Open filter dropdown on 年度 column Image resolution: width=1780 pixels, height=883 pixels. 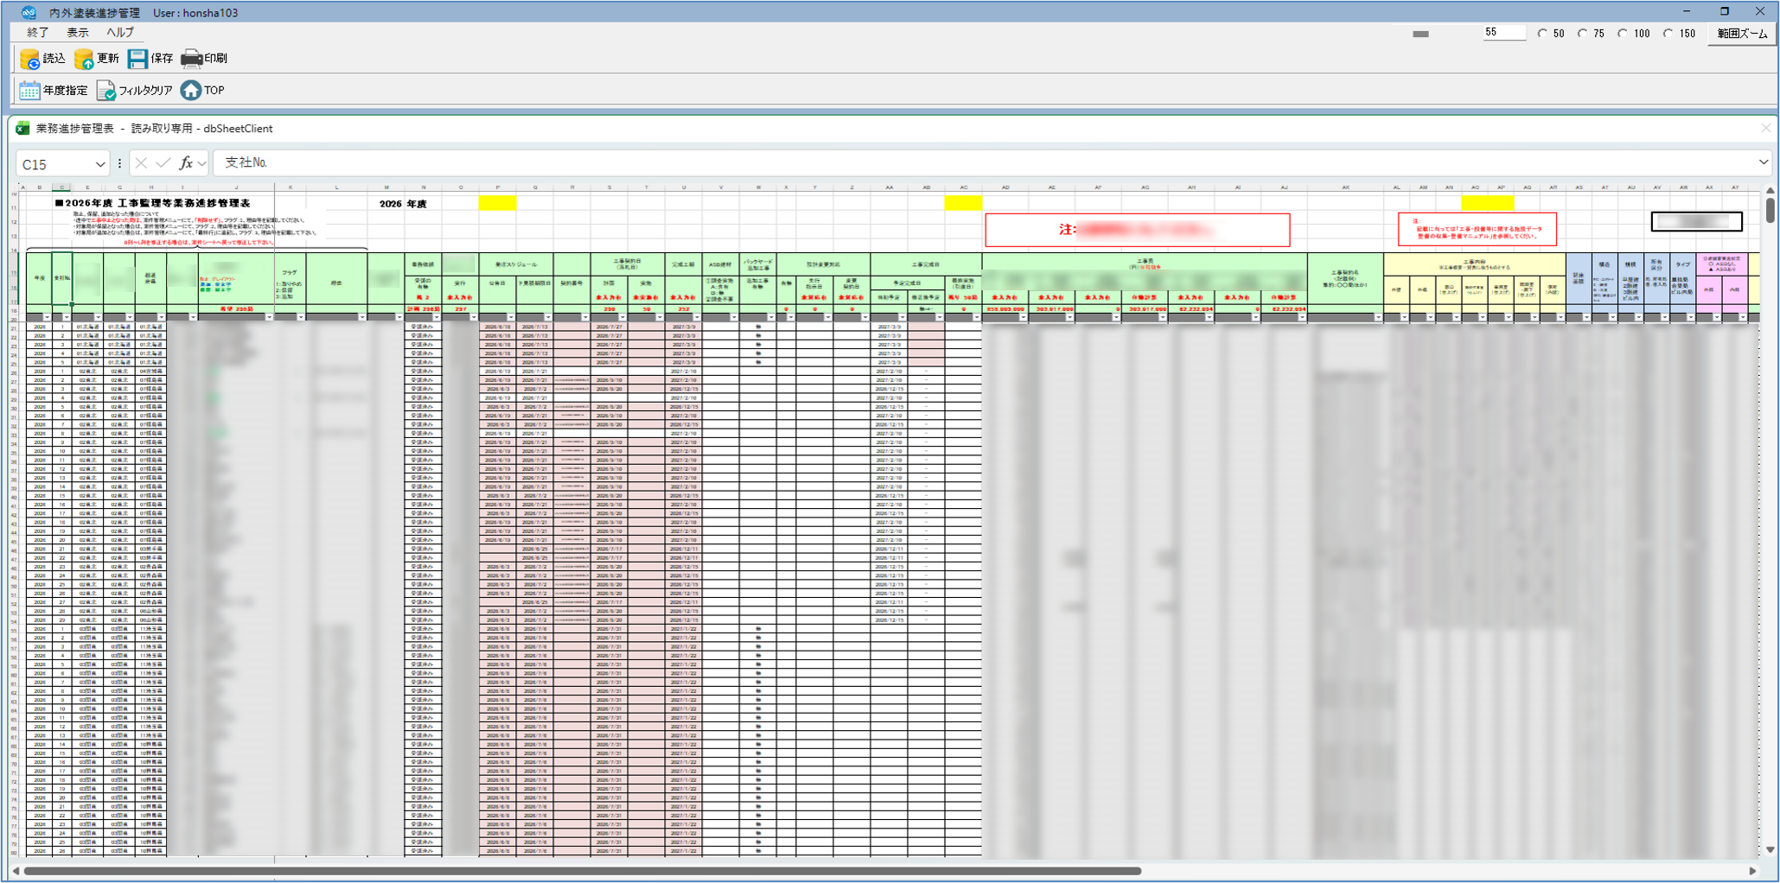(47, 318)
